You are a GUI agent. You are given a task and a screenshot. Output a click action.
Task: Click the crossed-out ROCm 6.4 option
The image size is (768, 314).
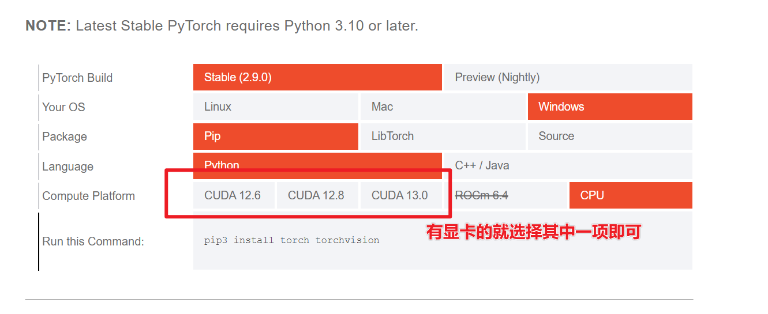pos(481,195)
